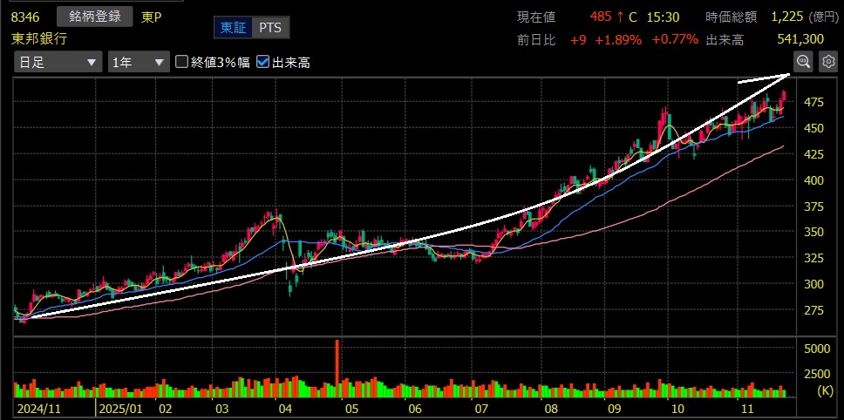The height and width of the screenshot is (420, 844).
Task: Click the 出来高 value 541,300
Action: pyautogui.click(x=800, y=39)
